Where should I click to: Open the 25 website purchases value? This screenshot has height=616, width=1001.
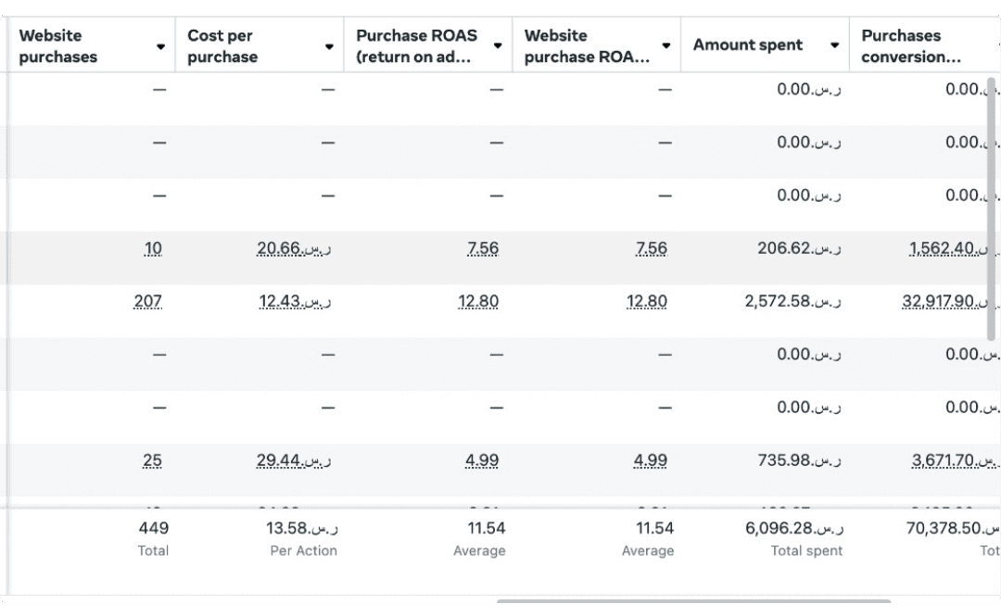[152, 459]
